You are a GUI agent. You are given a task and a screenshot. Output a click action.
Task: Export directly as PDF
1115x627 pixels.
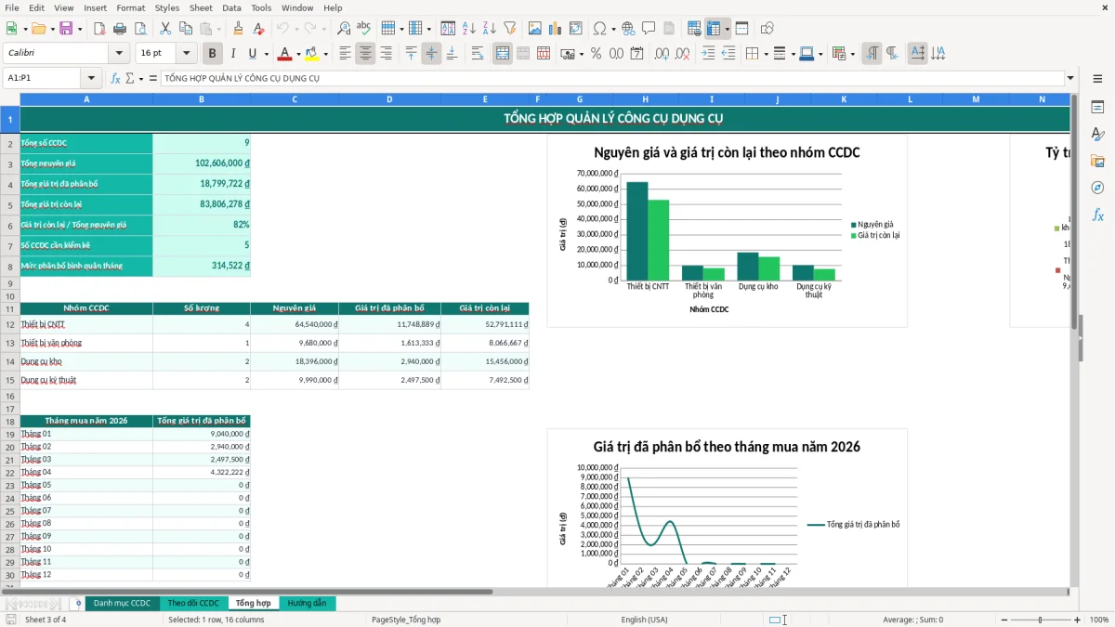99,29
